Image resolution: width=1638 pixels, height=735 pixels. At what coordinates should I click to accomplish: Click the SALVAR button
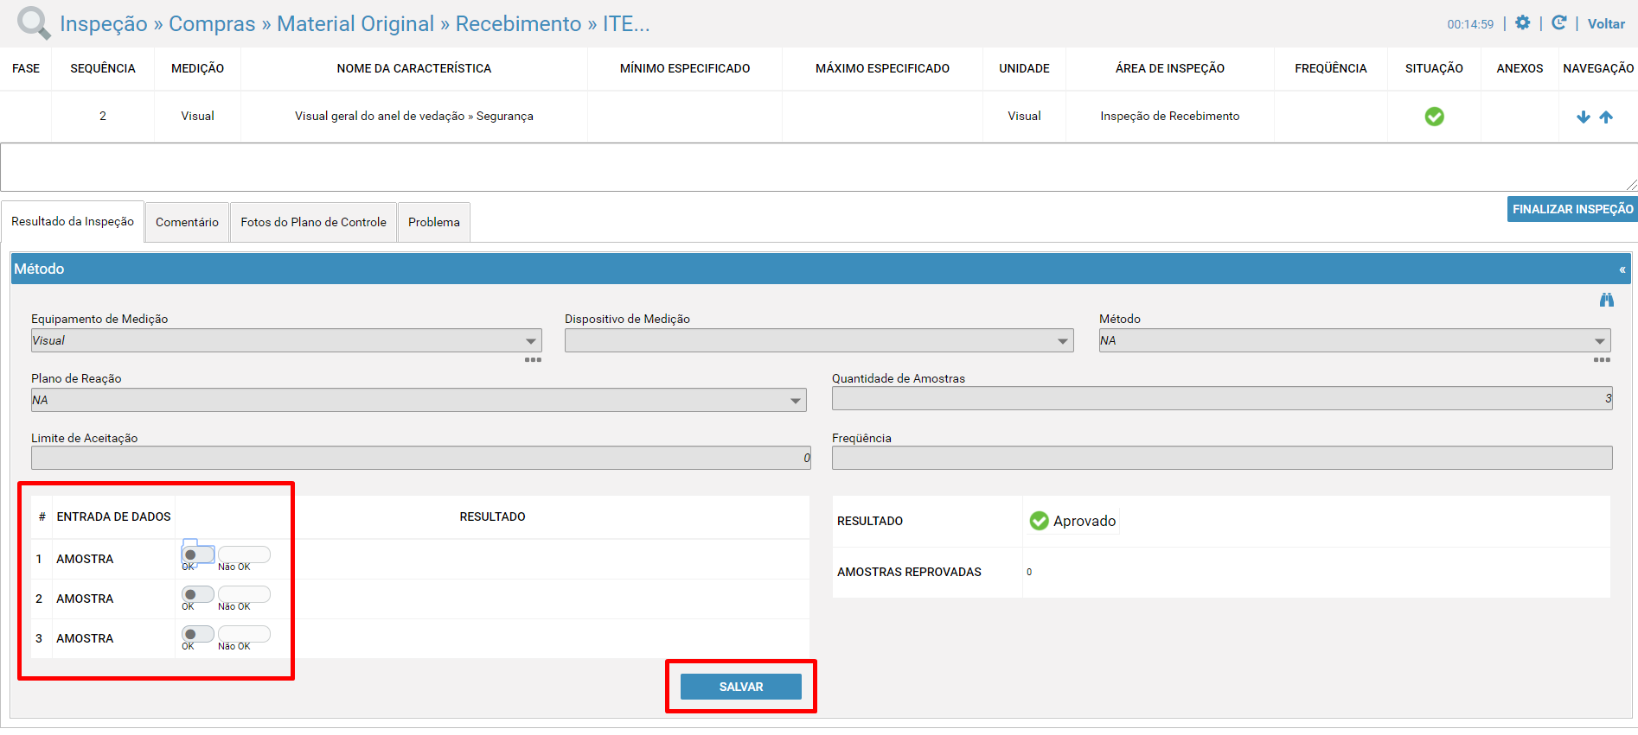[x=741, y=687]
